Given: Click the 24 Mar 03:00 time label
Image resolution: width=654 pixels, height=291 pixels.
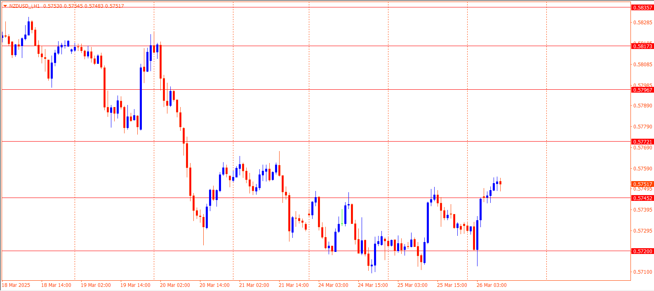Looking at the screenshot, I should pos(333,285).
